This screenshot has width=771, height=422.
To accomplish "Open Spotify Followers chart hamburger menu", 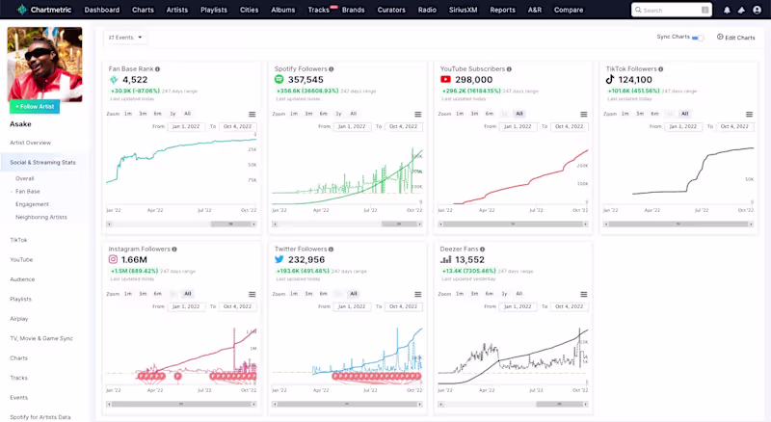I will 417,114.
